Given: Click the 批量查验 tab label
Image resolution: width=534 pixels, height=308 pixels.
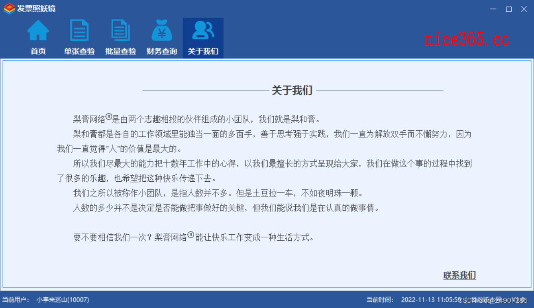Looking at the screenshot, I should click(121, 51).
